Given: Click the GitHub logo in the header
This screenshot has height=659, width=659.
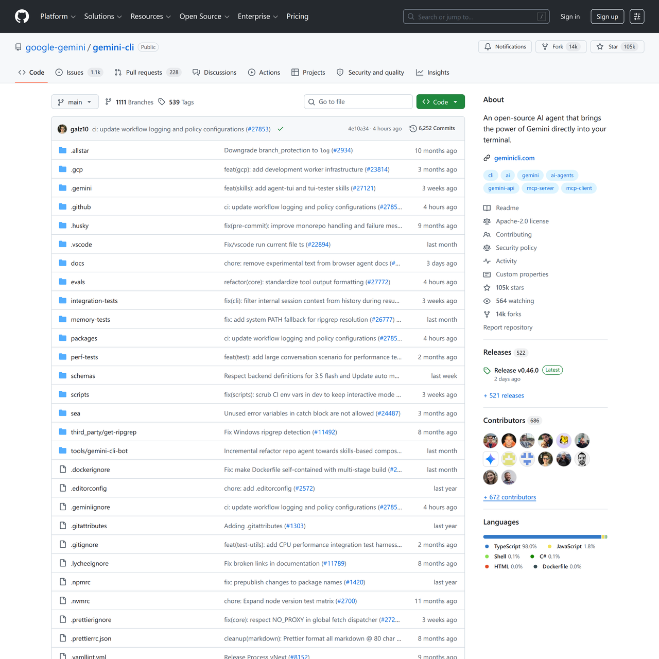Looking at the screenshot, I should pos(22,16).
